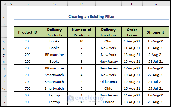Select column D header
The image size is (171, 107).
coord(81,4)
